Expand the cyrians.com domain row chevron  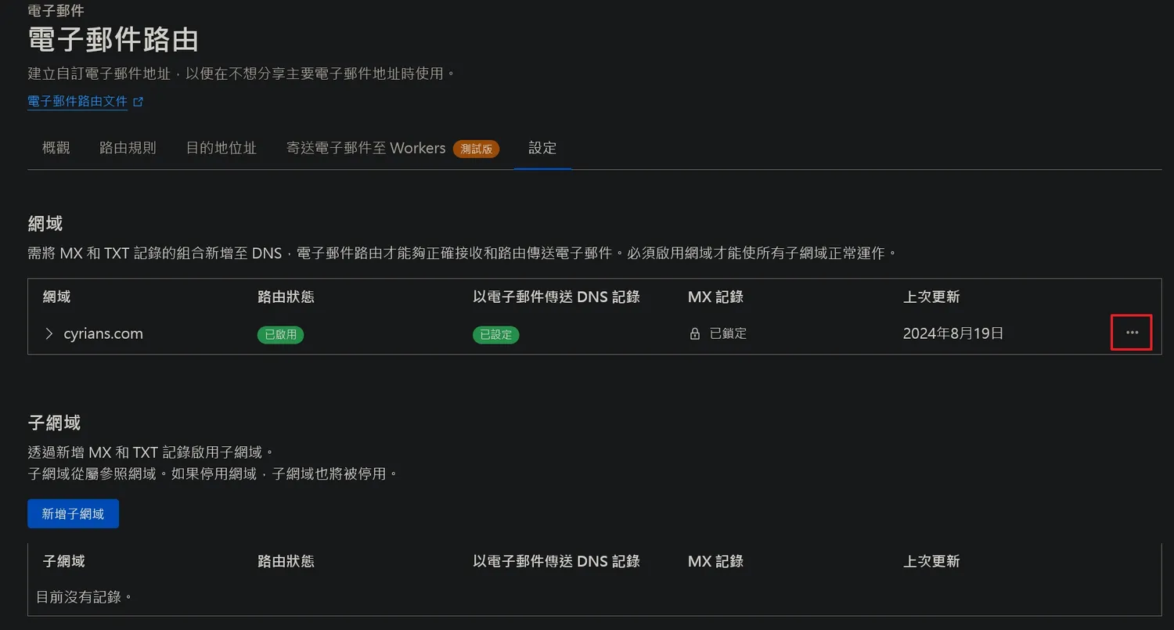[x=49, y=334]
